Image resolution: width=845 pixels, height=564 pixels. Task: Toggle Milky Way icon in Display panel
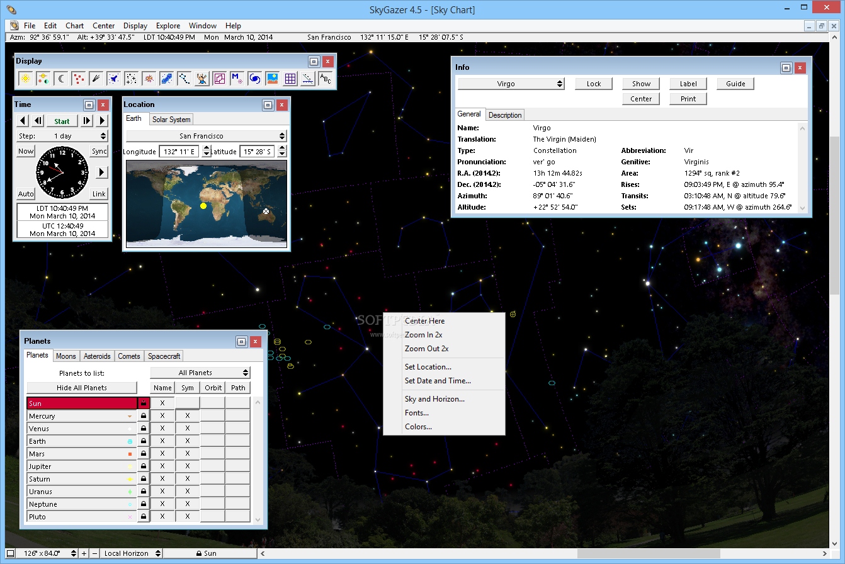[x=167, y=79]
